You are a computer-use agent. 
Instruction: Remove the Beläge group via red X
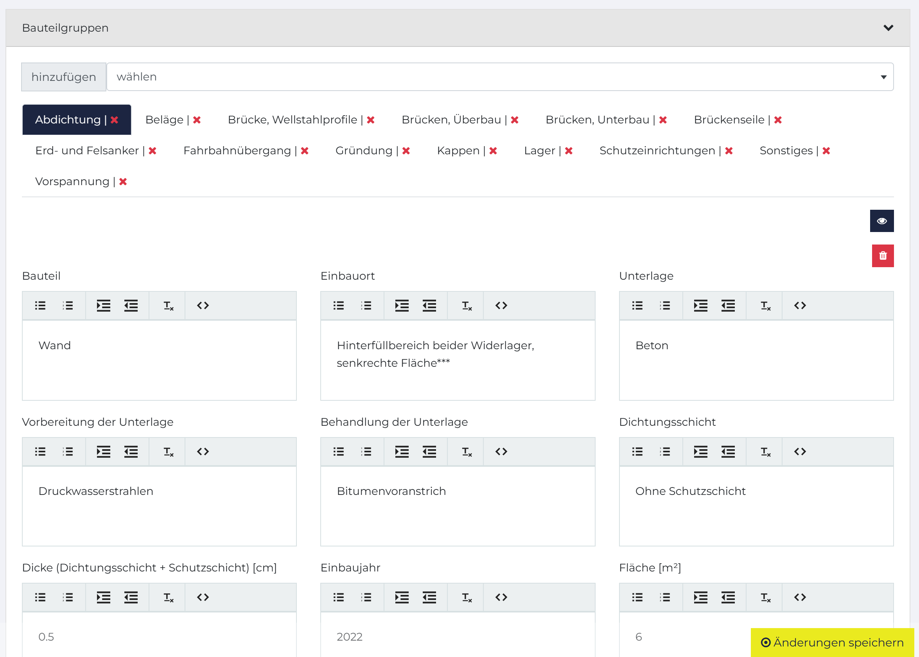pyautogui.click(x=197, y=120)
